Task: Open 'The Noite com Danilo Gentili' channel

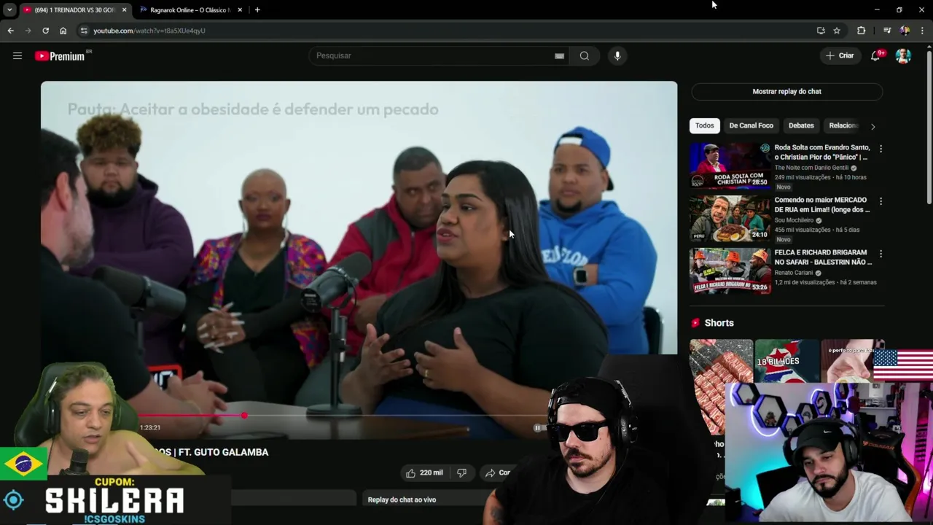Action: pos(811,168)
